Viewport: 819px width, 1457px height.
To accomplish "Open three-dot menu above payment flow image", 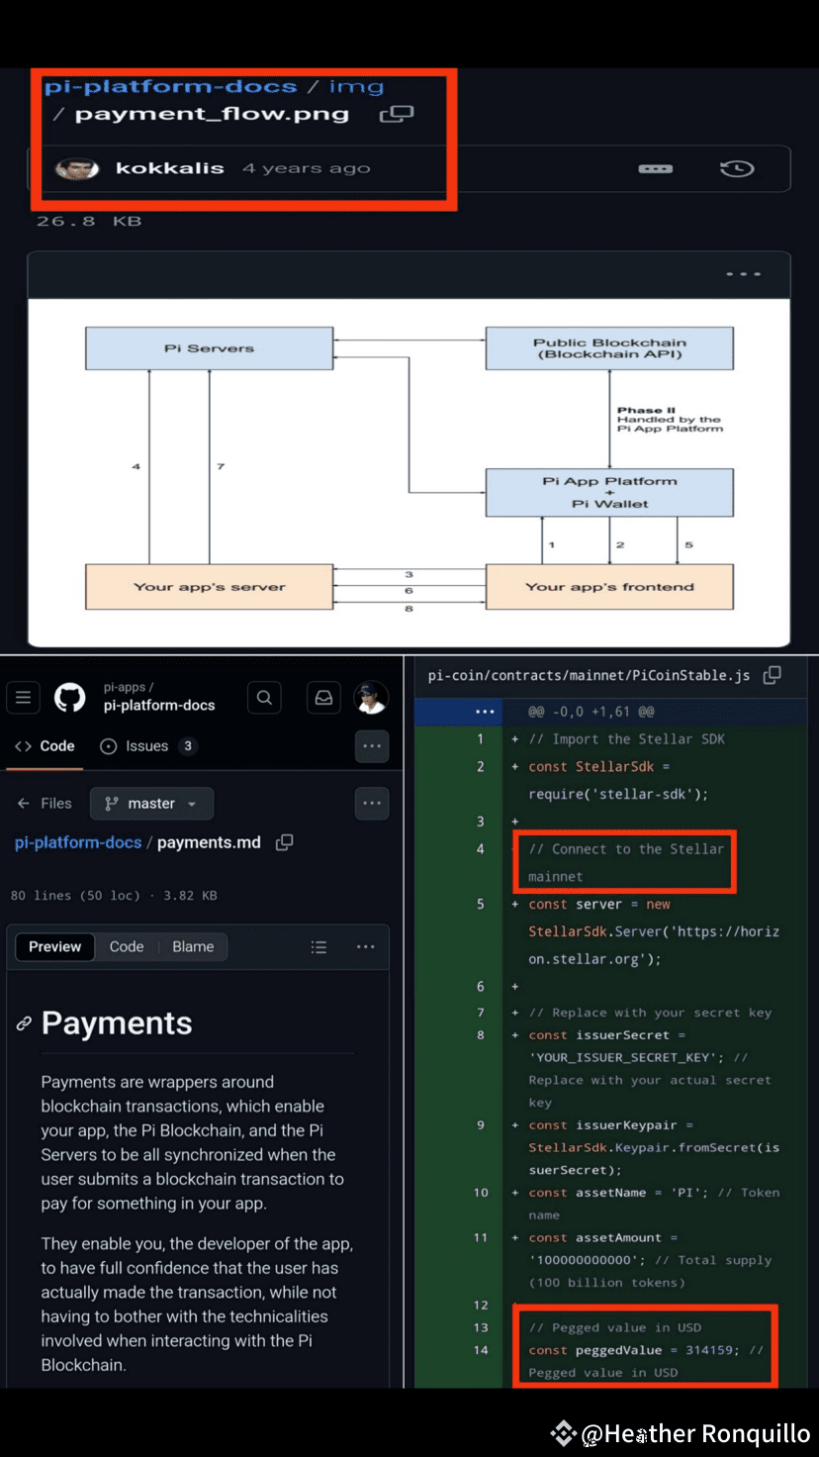I will coord(743,274).
